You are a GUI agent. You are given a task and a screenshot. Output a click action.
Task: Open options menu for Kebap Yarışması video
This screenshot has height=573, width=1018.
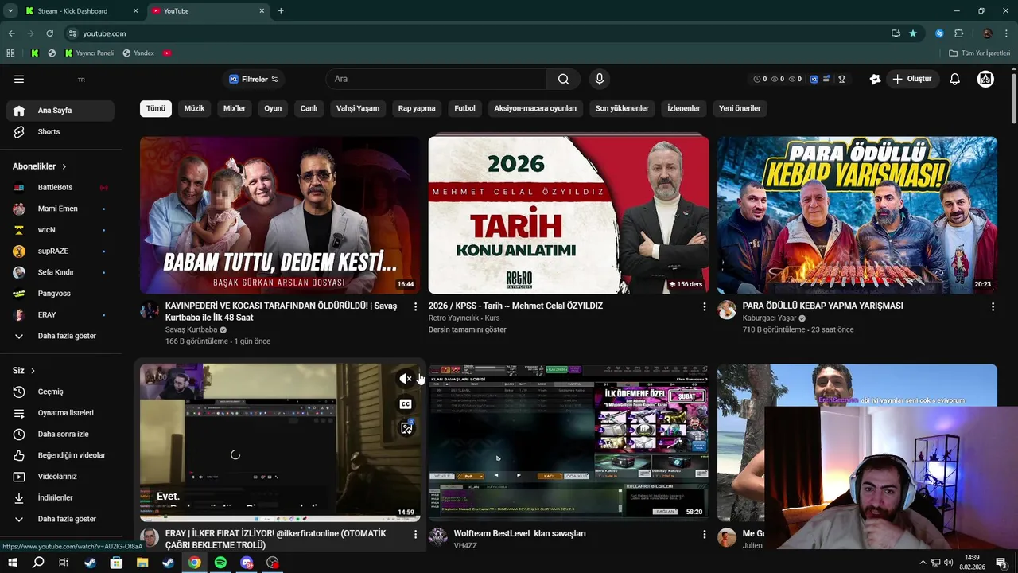tap(993, 306)
